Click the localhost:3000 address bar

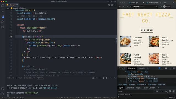[x=144, y=7]
